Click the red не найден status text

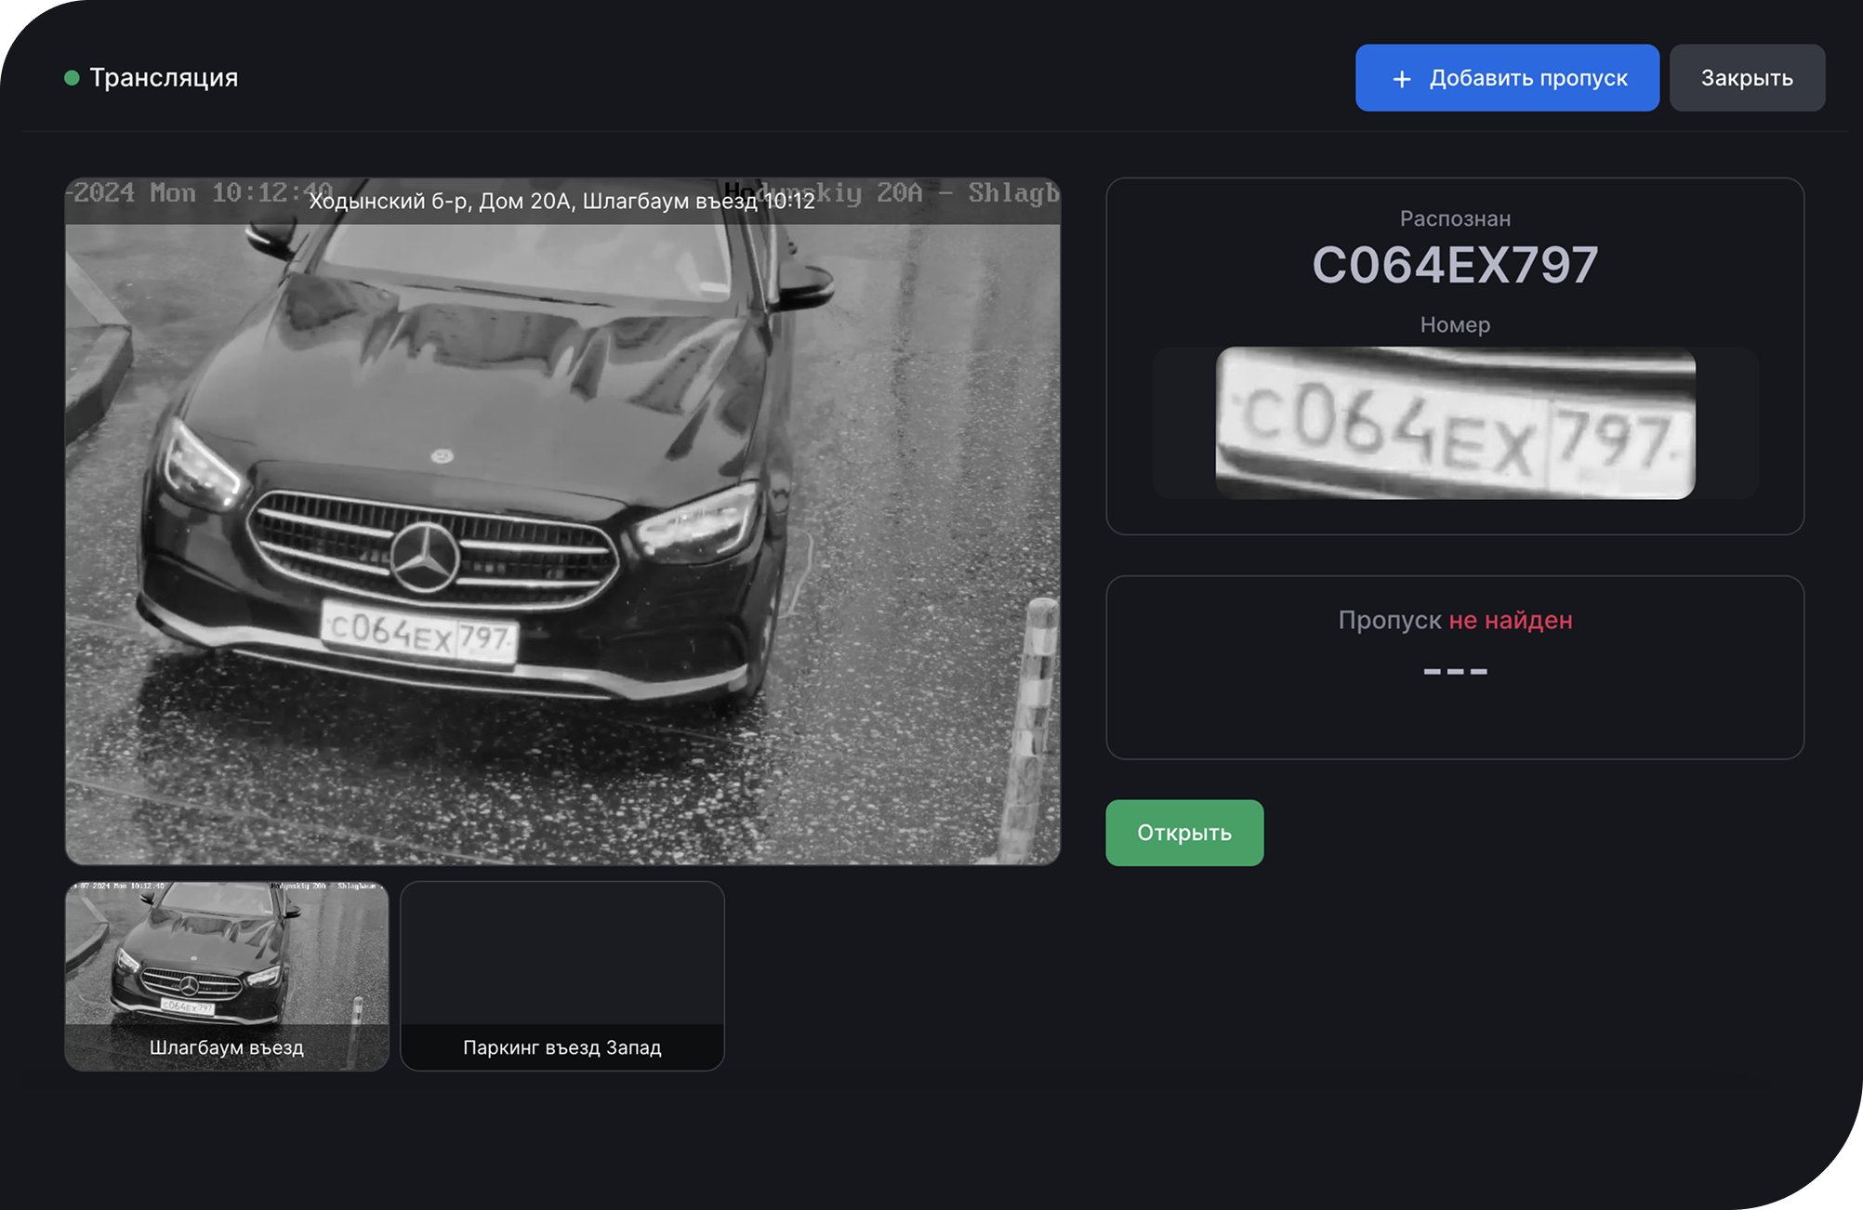pos(1510,620)
